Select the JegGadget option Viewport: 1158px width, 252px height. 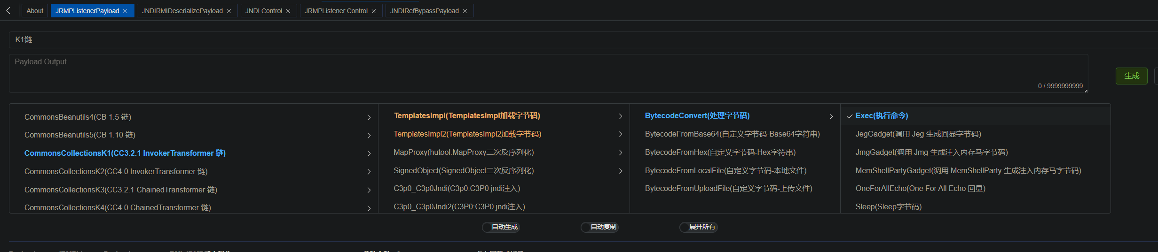tap(918, 134)
